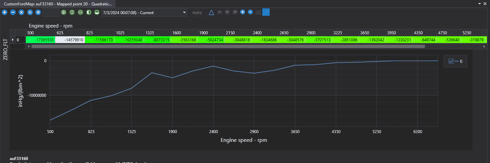This screenshot has width=490, height=163.
Task: Click scrollbar left arrow under table
Action: pyautogui.click(x=28, y=46)
